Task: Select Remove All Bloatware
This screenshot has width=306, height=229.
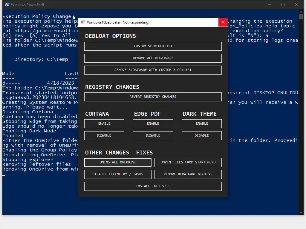Action: click(x=153, y=58)
